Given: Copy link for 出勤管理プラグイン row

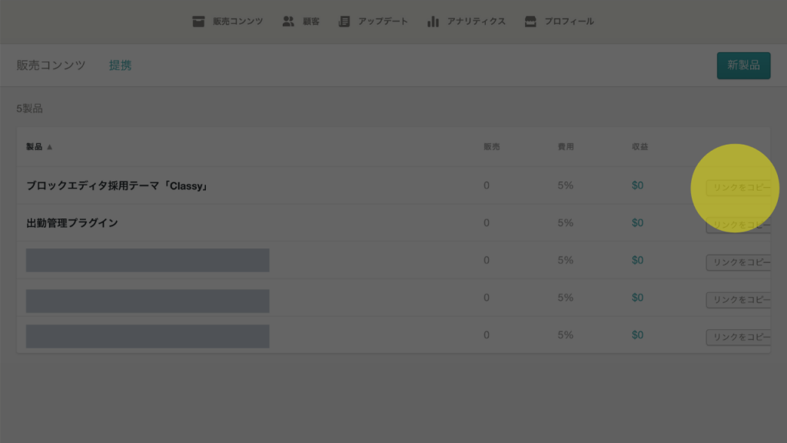Looking at the screenshot, I should click(x=739, y=225).
